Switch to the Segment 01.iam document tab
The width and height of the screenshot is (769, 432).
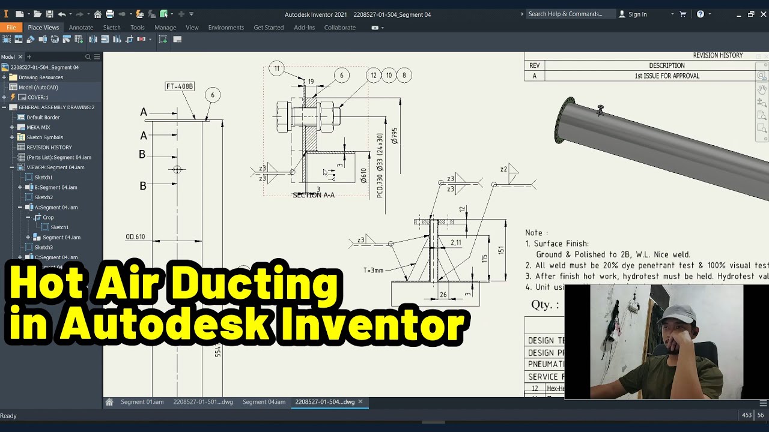[x=142, y=402]
